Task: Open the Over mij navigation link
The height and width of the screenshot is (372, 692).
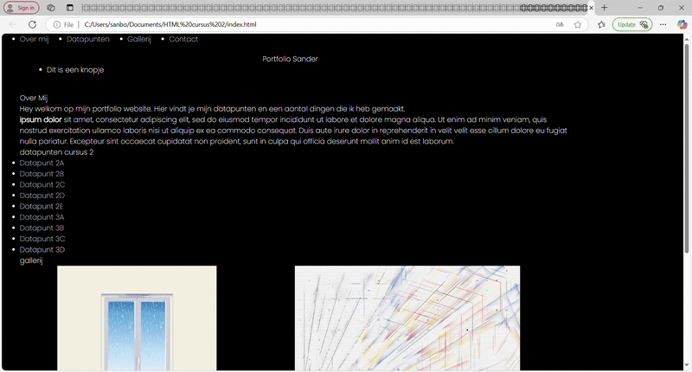Action: point(34,39)
